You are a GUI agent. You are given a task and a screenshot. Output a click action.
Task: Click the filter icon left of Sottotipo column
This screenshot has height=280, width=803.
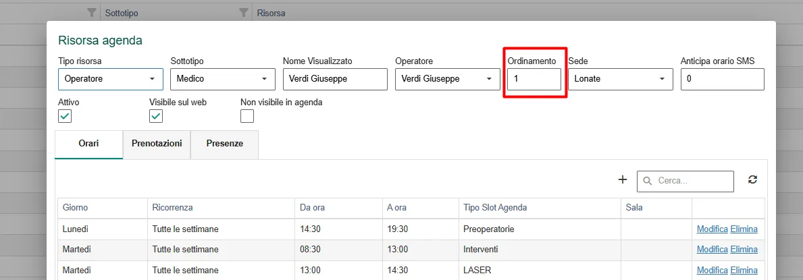point(92,13)
